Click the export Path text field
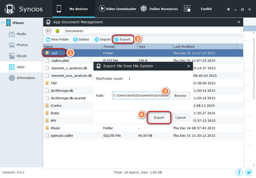 (x=140, y=96)
